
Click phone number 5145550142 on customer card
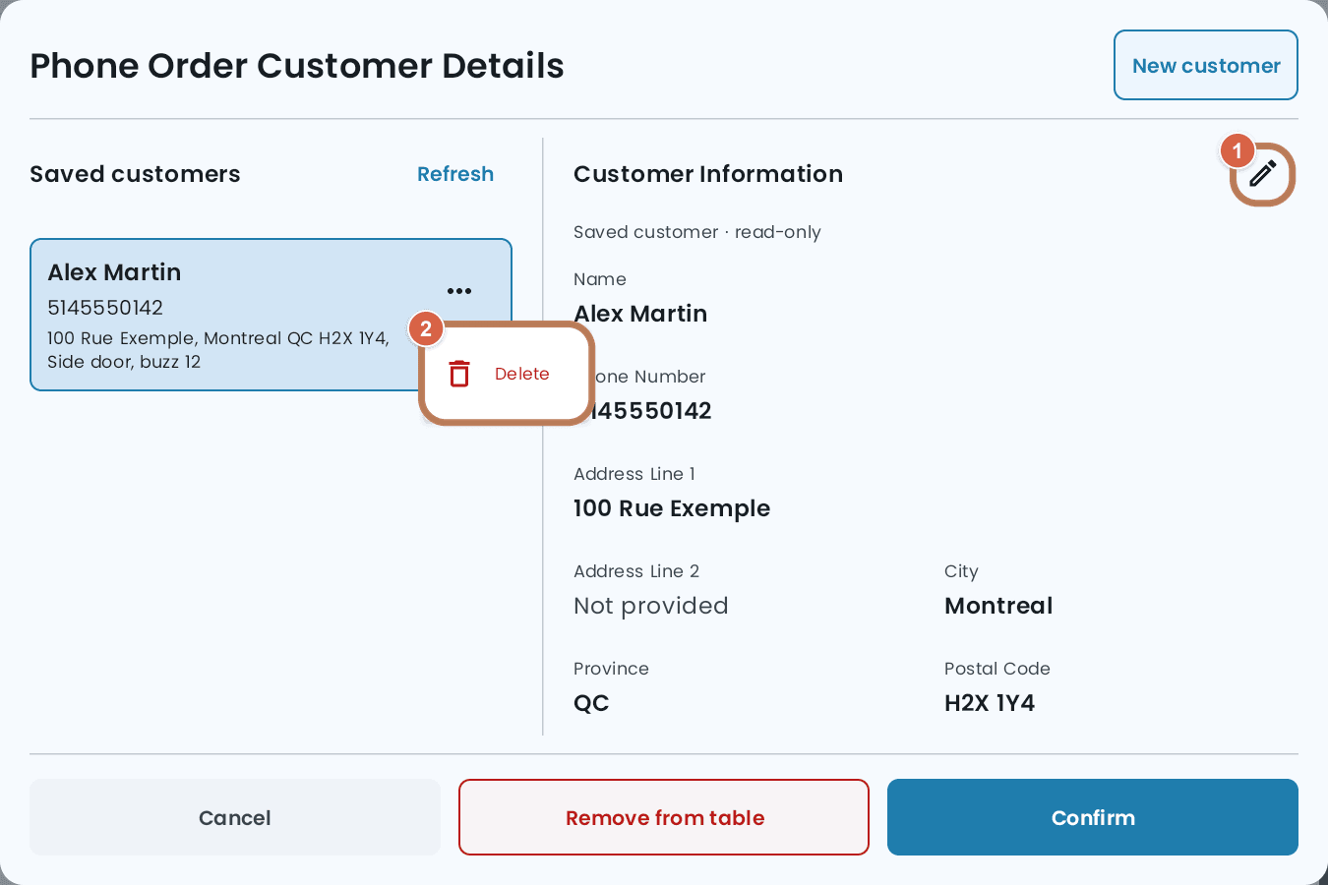pyautogui.click(x=105, y=308)
